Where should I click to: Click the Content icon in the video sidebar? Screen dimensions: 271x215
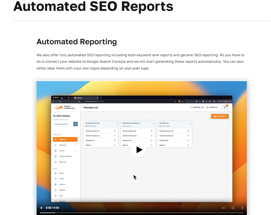[55, 151]
